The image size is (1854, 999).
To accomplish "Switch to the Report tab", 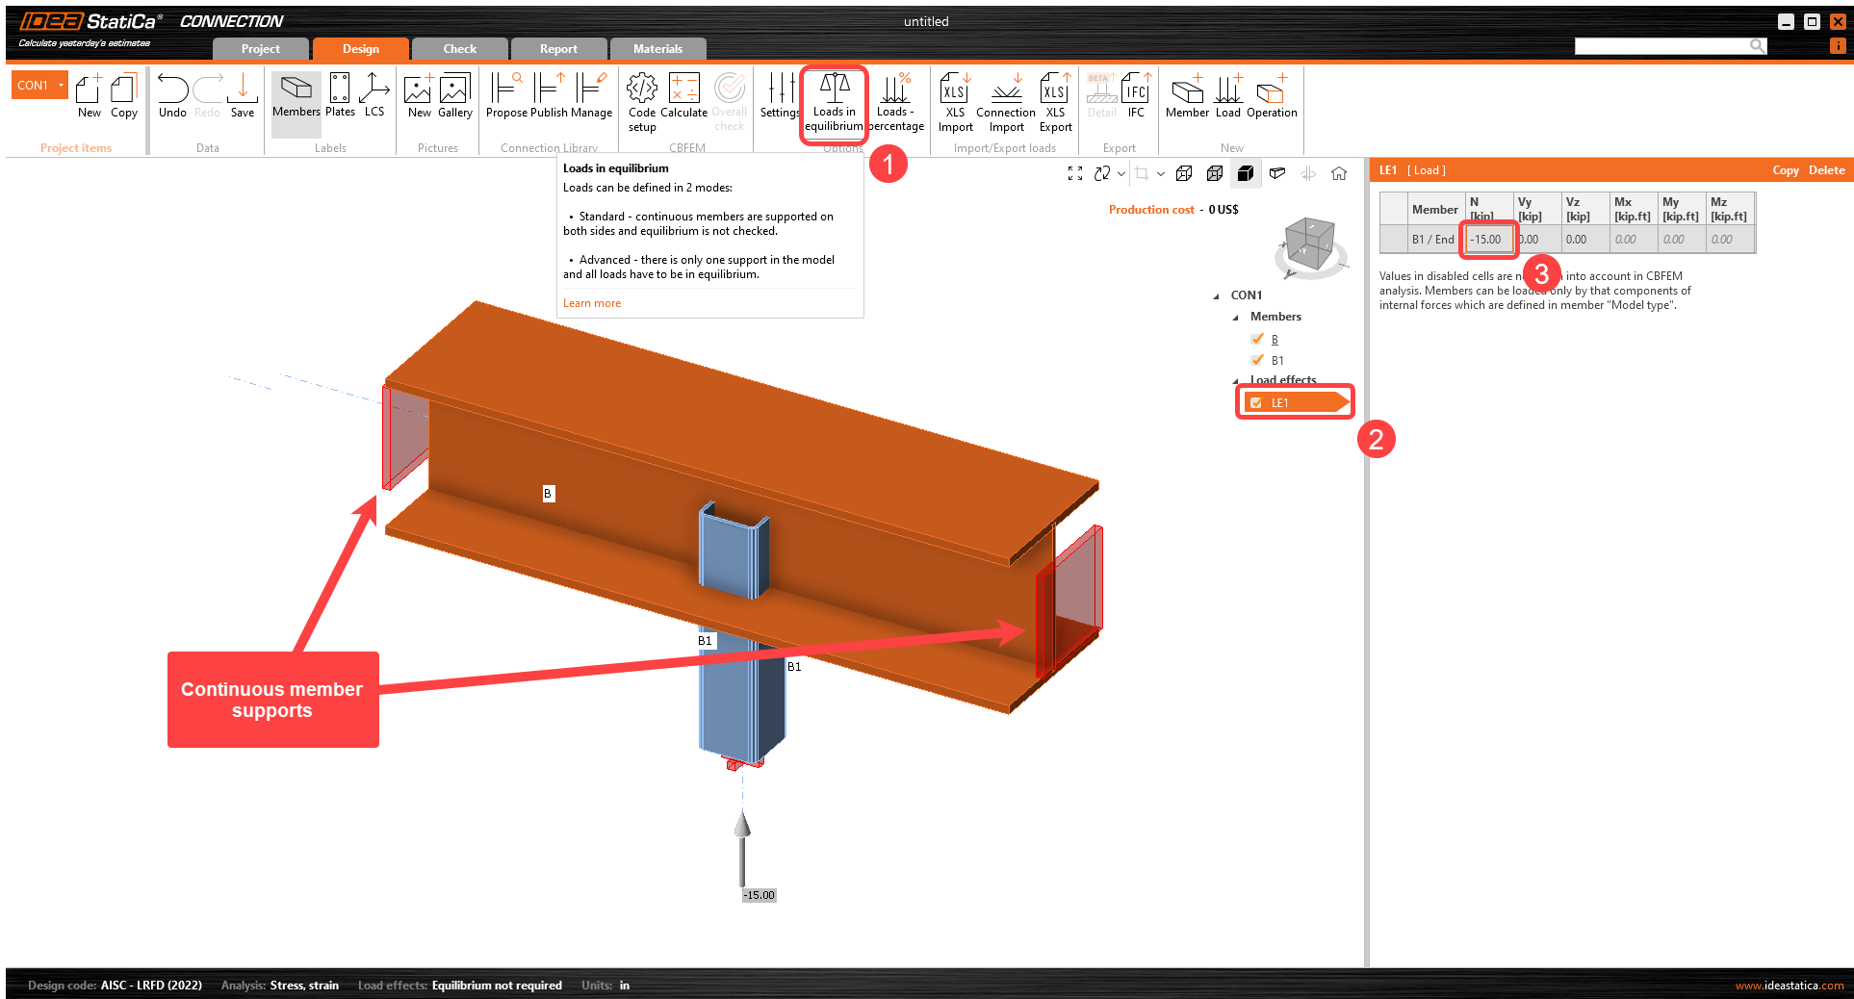I will pos(558,48).
